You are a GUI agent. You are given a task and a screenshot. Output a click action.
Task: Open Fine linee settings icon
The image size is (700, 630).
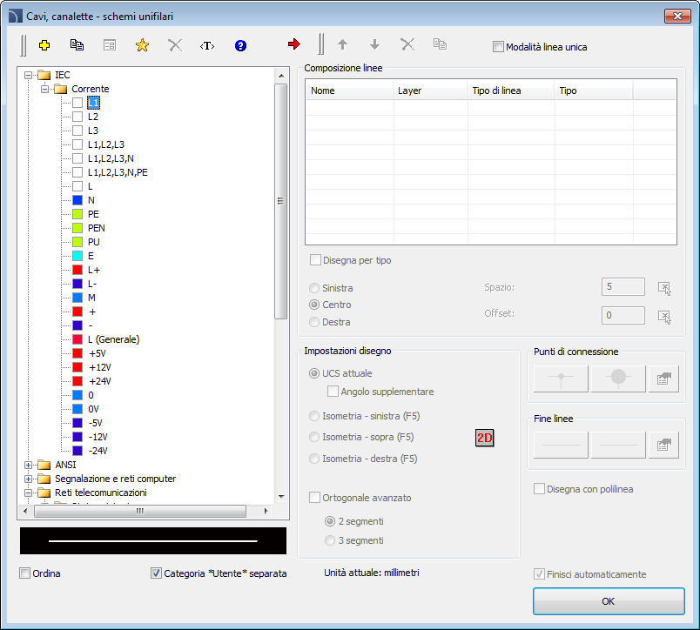tap(663, 445)
